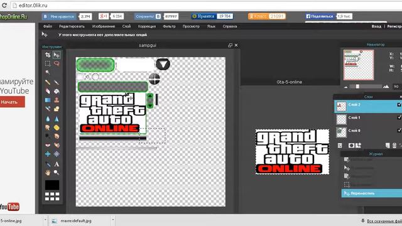Open the Просмотр menu

(191, 26)
